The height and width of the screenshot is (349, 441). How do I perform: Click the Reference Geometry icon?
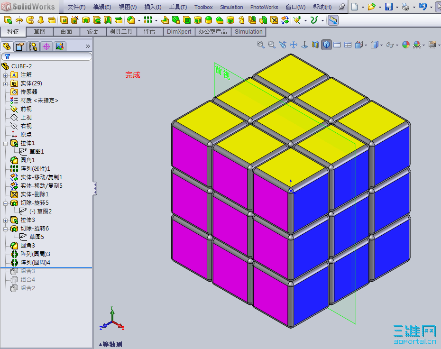click(297, 20)
